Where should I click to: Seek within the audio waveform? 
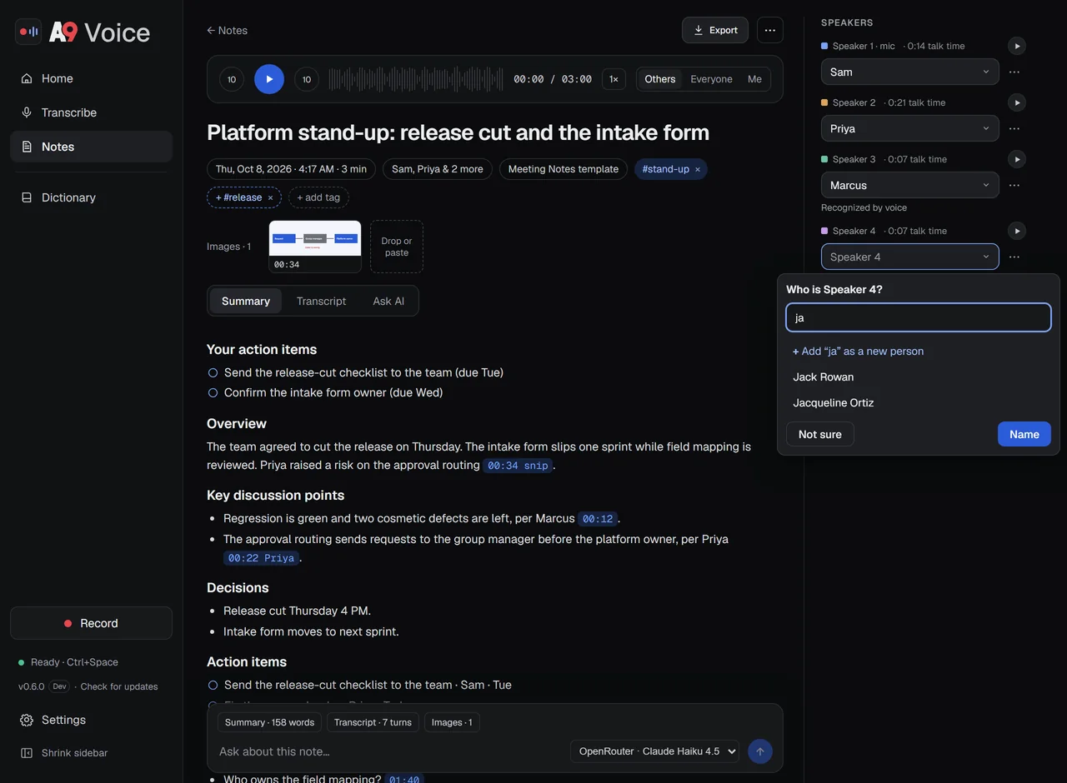pyautogui.click(x=415, y=79)
